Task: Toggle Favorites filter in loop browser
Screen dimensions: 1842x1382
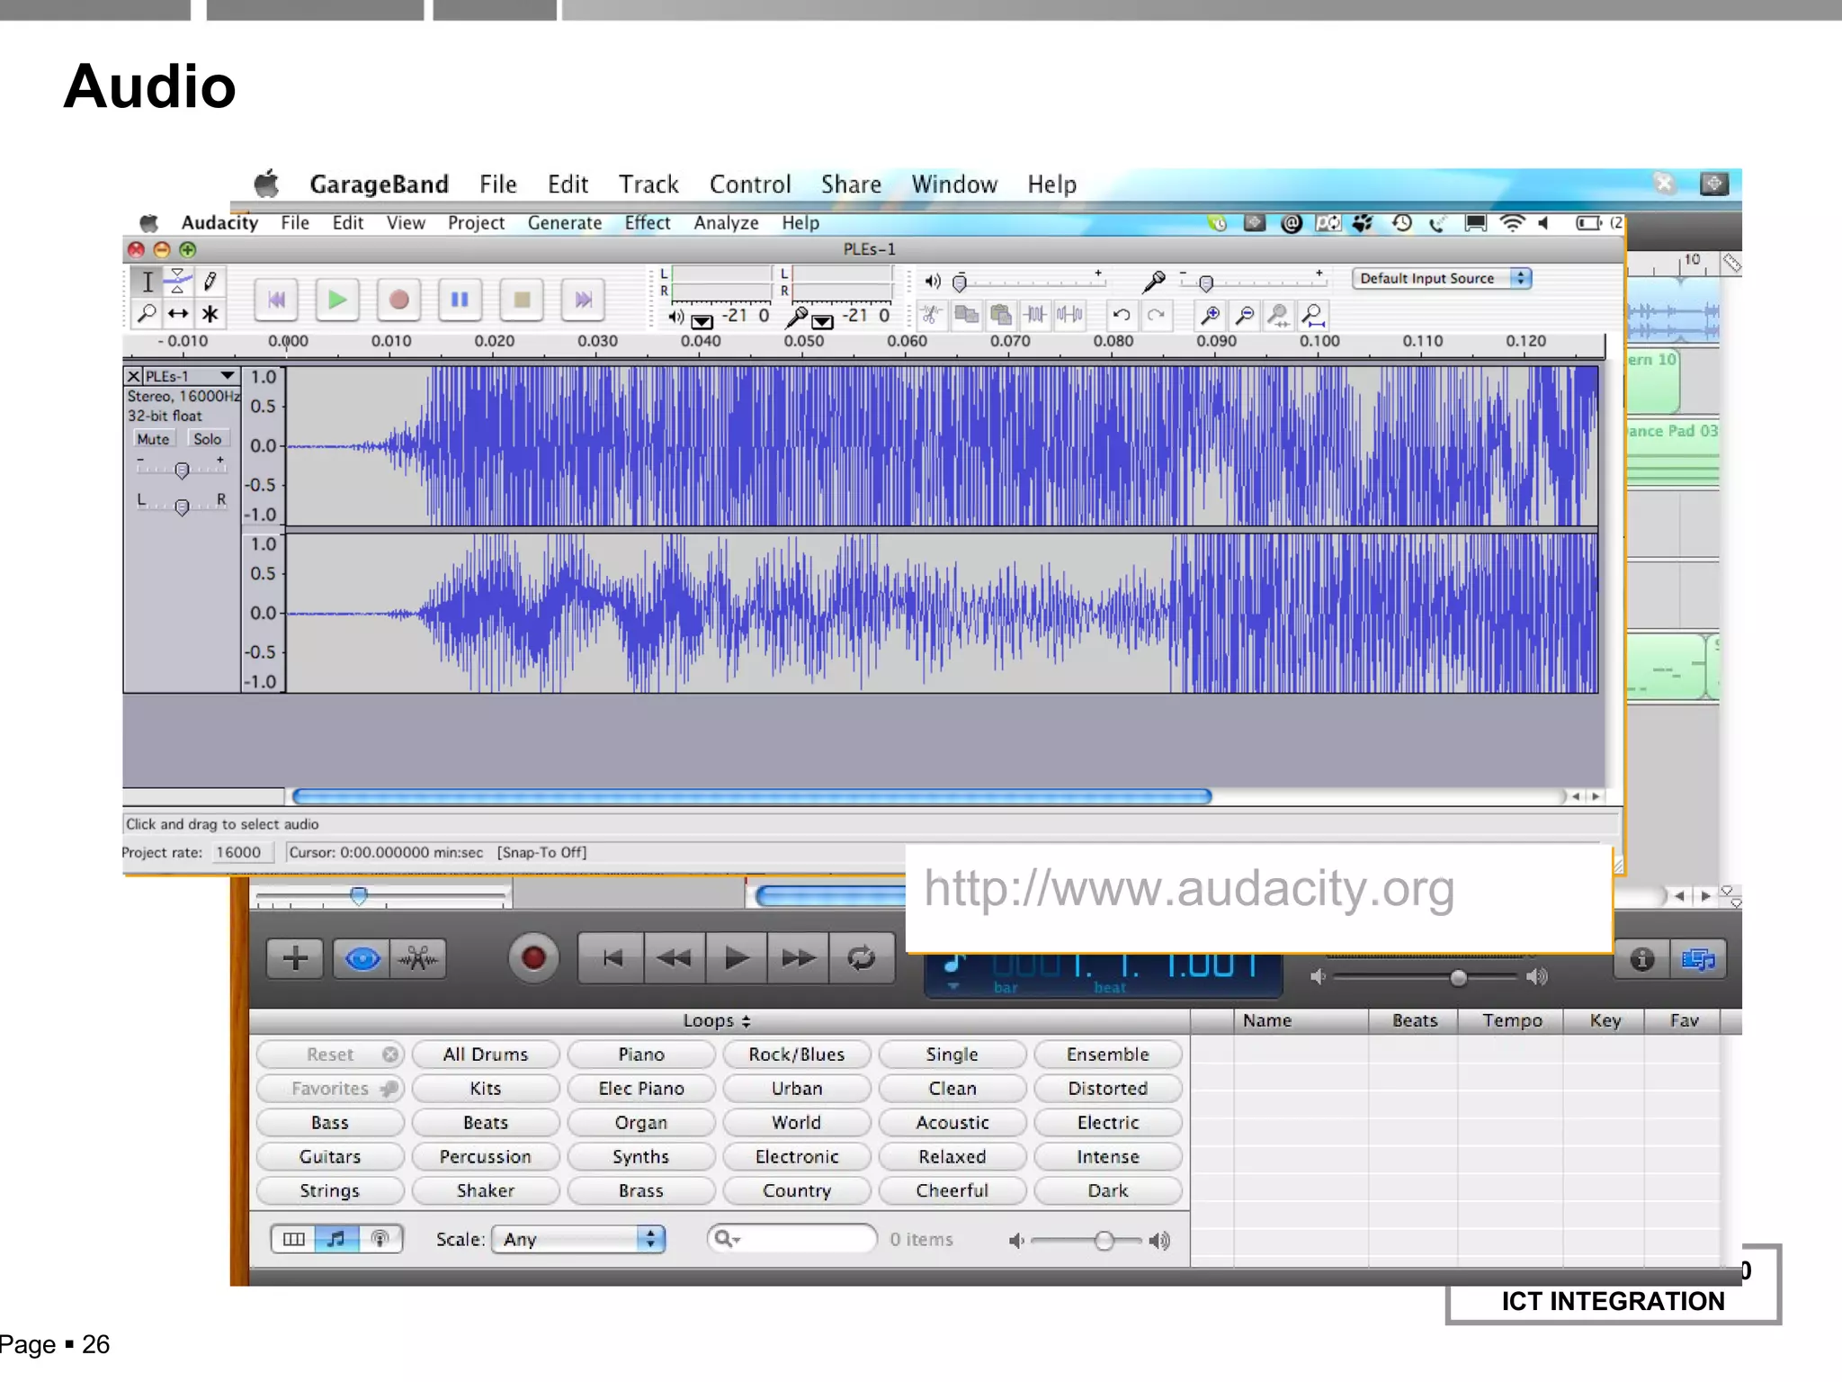Action: 330,1089
